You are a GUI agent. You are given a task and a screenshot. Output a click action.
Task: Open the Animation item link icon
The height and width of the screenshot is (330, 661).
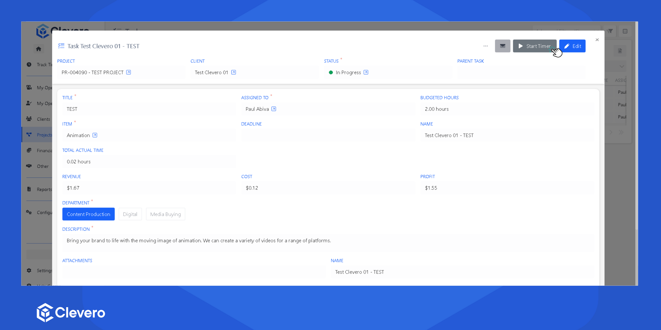(95, 135)
